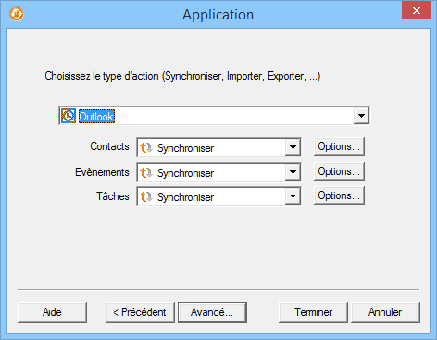This screenshot has height=340, width=437.
Task: Click the orange sync app icon in title bar
Action: (x=17, y=14)
